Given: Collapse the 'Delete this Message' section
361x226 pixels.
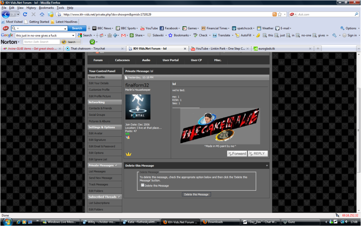Looking at the screenshot, I should pyautogui.click(x=267, y=165).
